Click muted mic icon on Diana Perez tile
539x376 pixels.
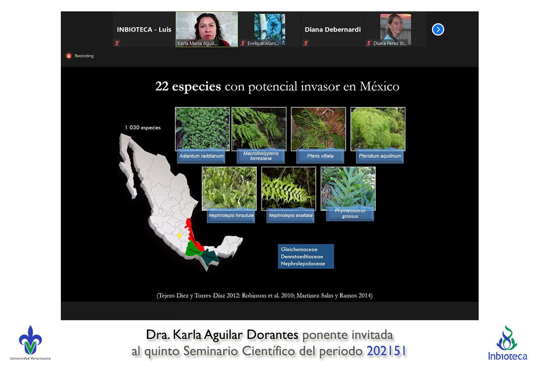368,44
